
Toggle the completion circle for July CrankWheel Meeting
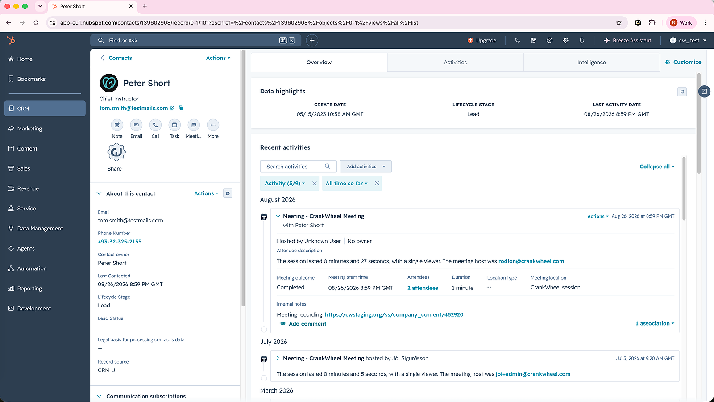coord(264,378)
